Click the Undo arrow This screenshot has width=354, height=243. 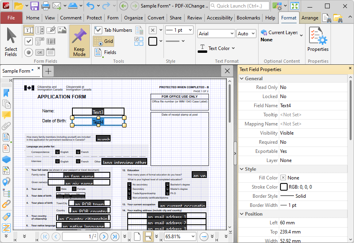[x=91, y=6]
